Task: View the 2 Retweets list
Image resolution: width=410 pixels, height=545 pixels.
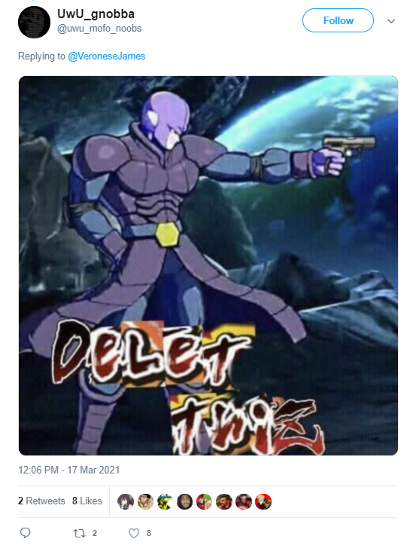Action: (41, 501)
